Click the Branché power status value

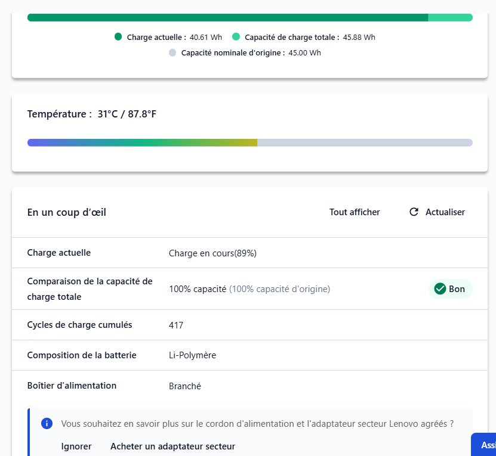[185, 386]
